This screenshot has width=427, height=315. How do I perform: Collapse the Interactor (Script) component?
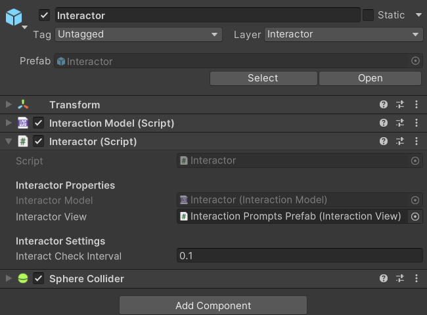9,141
